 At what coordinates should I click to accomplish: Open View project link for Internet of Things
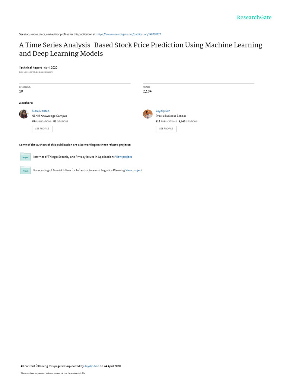point(124,157)
